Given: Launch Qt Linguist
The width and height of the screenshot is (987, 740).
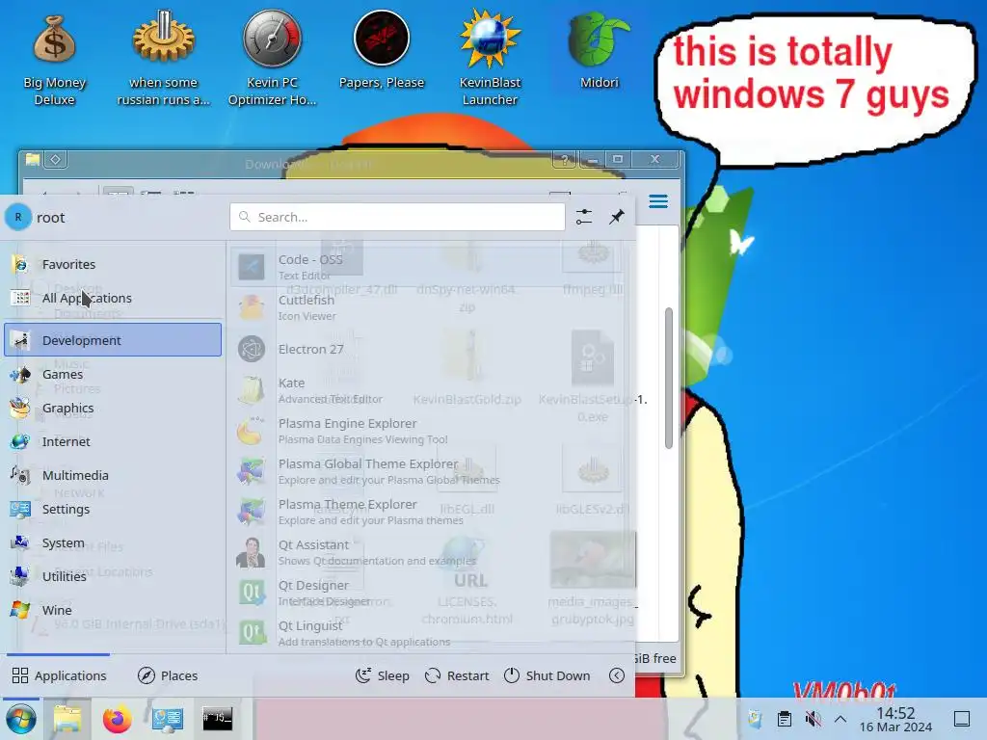Looking at the screenshot, I should coord(428,633).
